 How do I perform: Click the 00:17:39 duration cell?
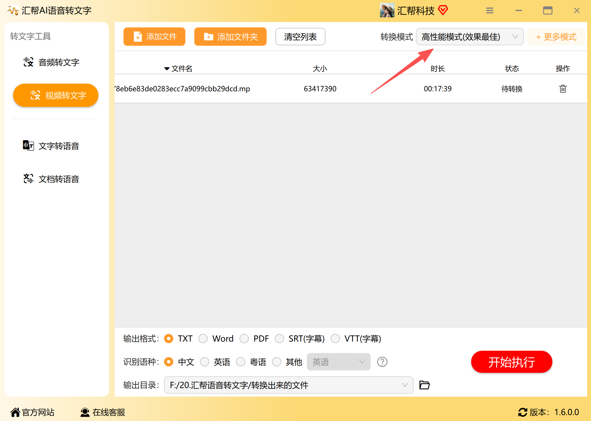437,89
